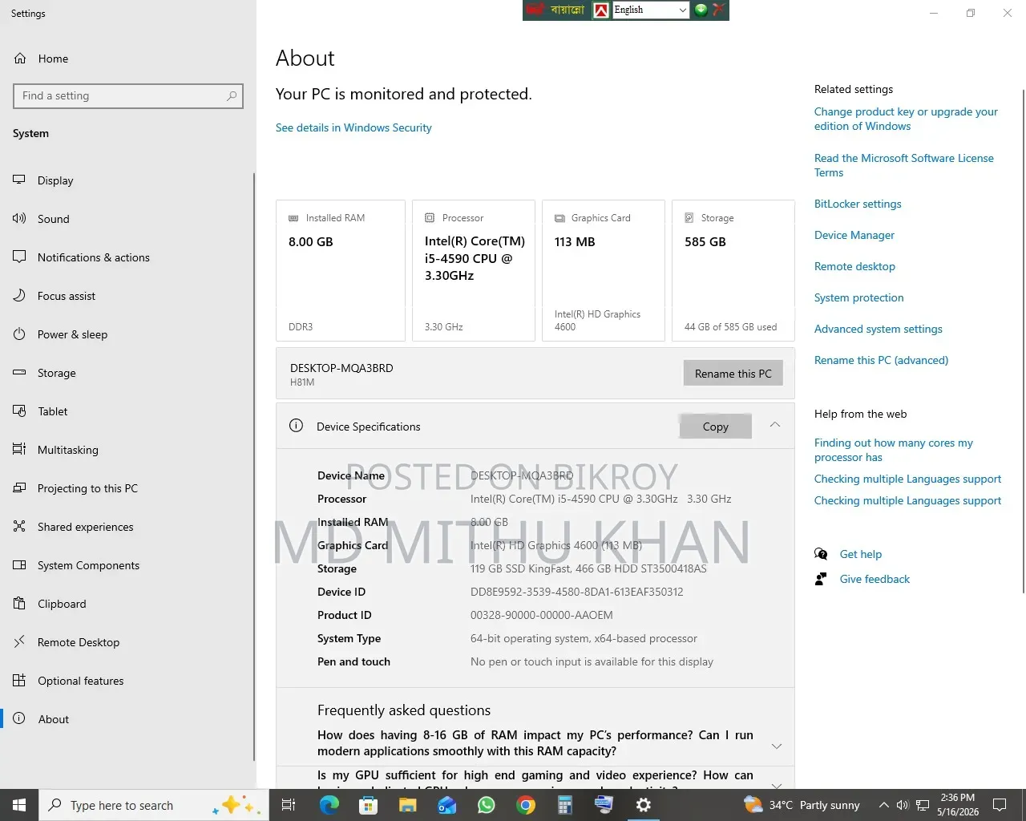Image resolution: width=1026 pixels, height=821 pixels.
Task: Click the Remote Desktop sidebar icon
Action: 19,642
